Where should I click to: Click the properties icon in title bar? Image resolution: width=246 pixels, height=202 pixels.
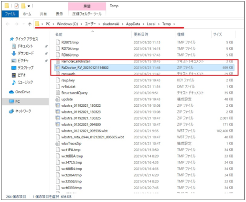[17, 6]
